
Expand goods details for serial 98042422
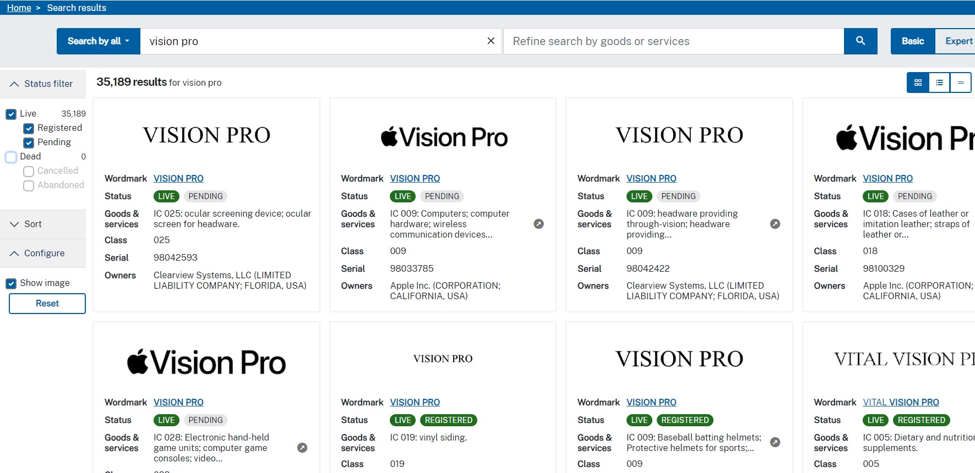(775, 224)
